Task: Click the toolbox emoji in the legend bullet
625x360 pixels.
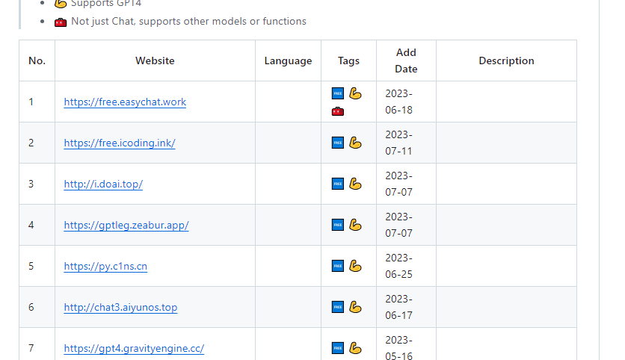Action: 61,22
